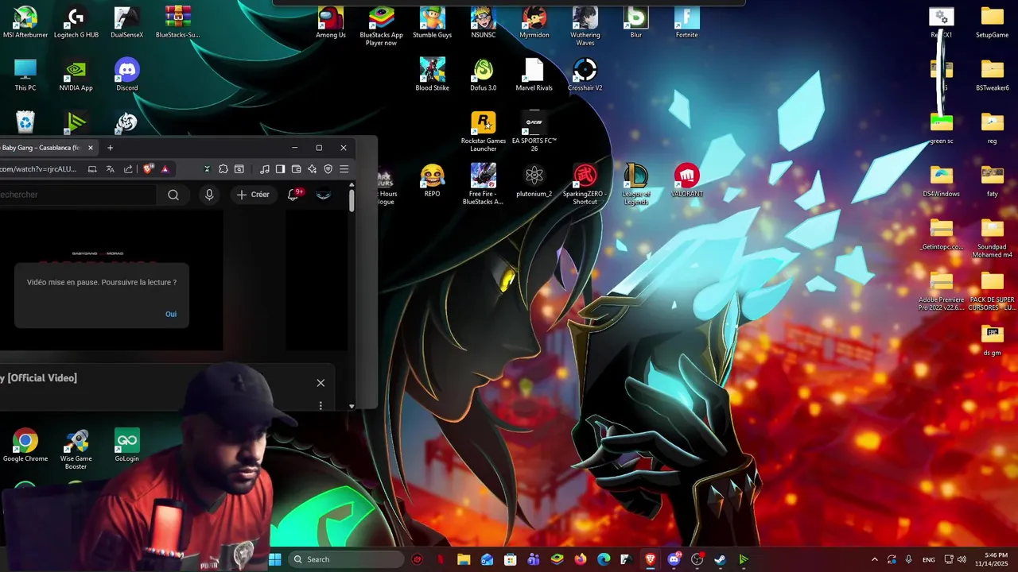Open the three-dot options below video title
The width and height of the screenshot is (1018, 572).
click(321, 405)
